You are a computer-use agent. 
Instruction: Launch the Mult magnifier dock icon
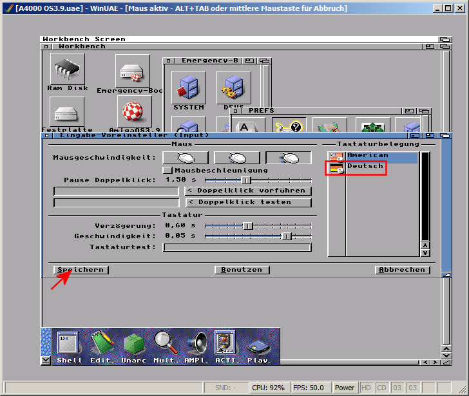coord(166,347)
